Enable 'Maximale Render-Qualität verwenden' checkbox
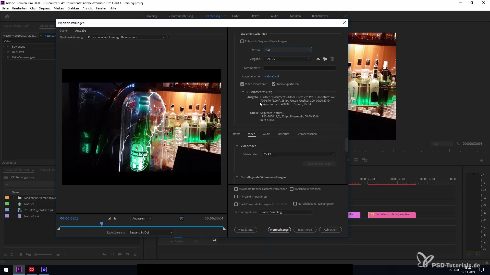The width and height of the screenshot is (490, 275). [x=236, y=189]
